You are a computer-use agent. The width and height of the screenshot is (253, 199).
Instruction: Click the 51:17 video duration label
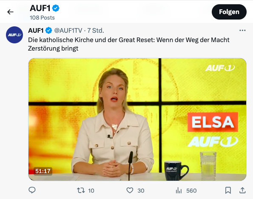[43, 171]
